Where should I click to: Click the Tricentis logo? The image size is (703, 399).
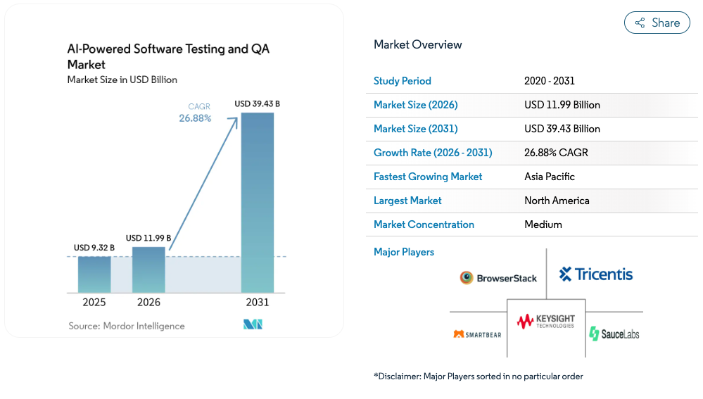[596, 274]
